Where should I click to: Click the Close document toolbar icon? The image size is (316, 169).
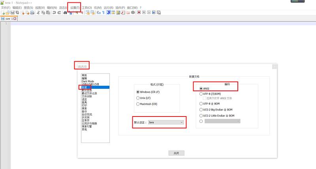coord(23,13)
